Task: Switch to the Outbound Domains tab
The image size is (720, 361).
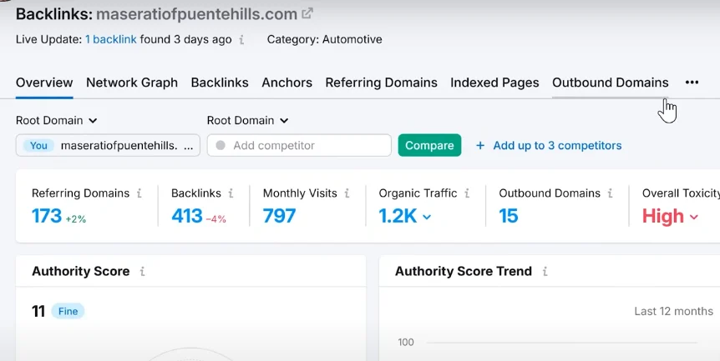Action: tap(611, 83)
